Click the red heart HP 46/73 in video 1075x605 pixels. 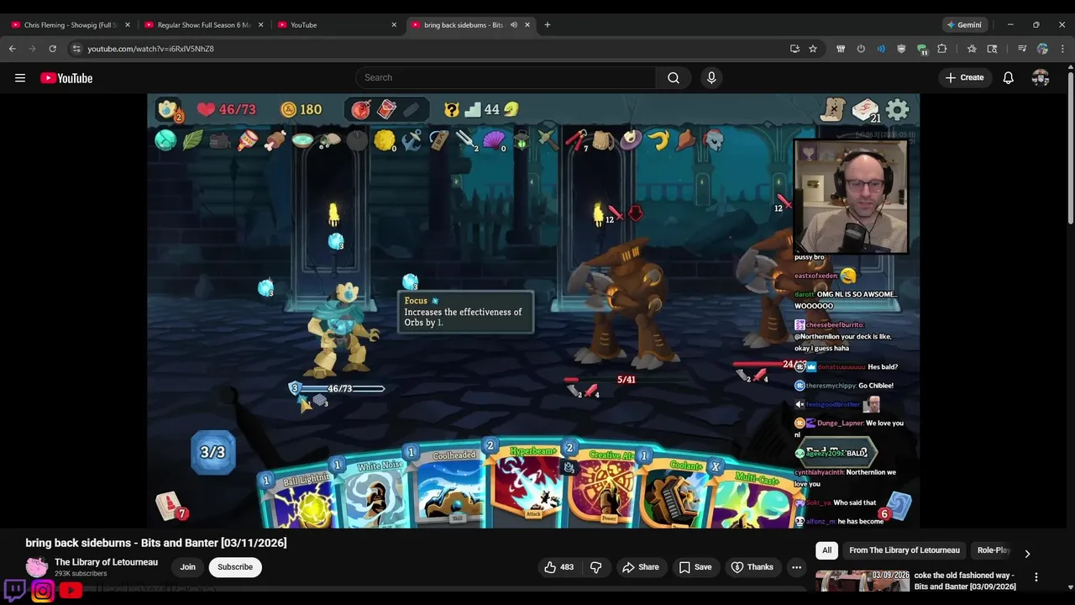pos(226,109)
